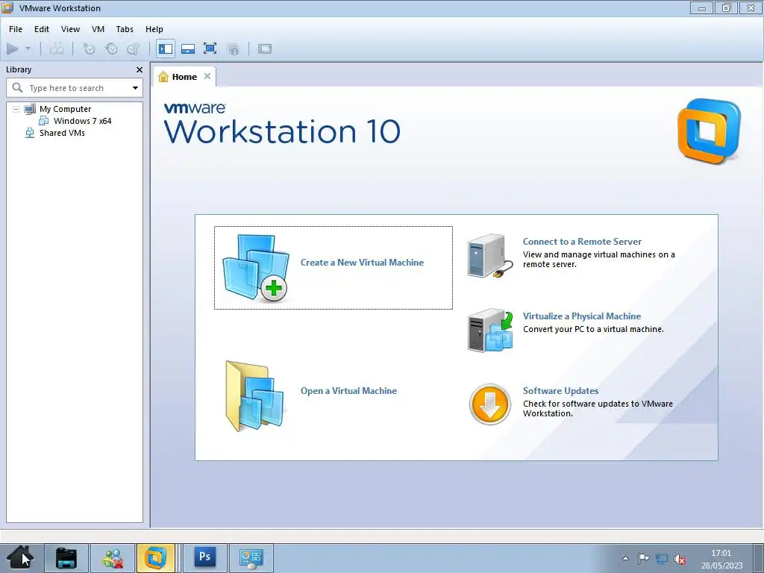Click Connect to a Remote Server link

(x=582, y=242)
